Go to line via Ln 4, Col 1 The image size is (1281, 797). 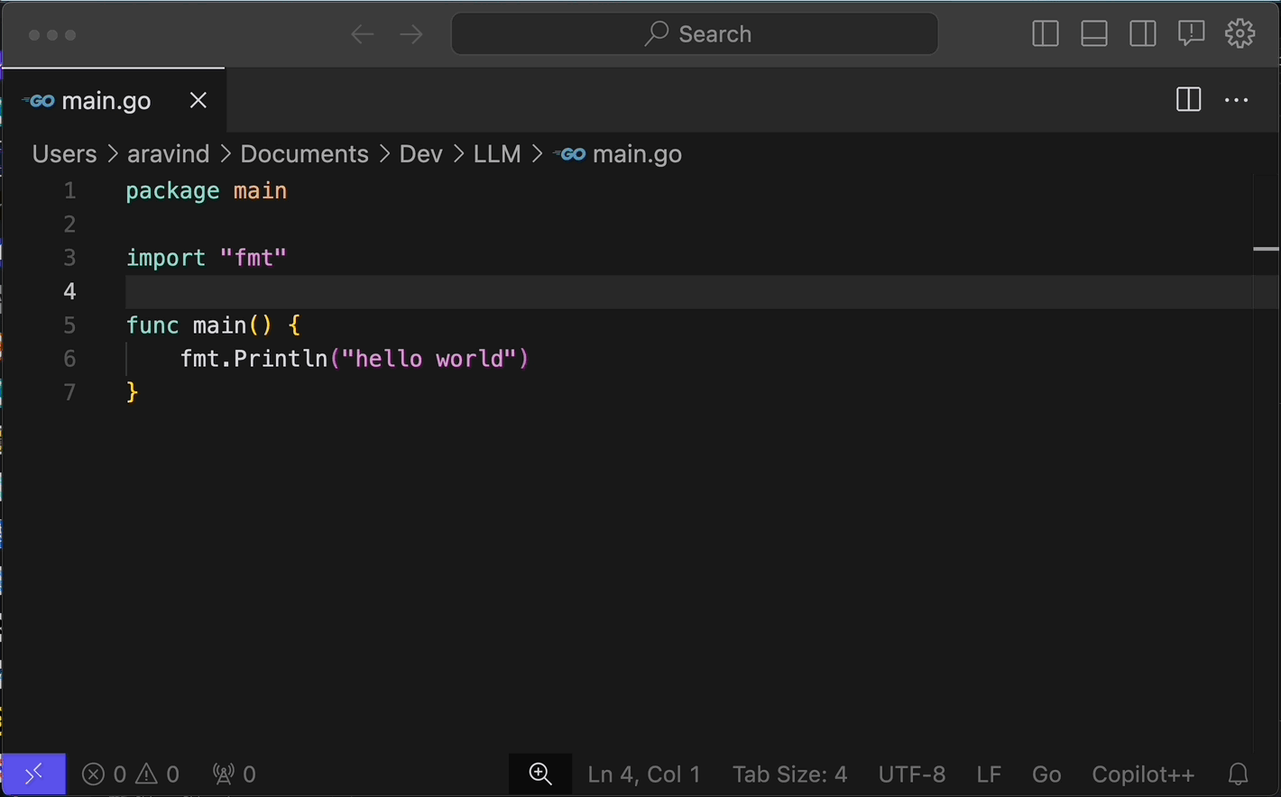pos(644,774)
